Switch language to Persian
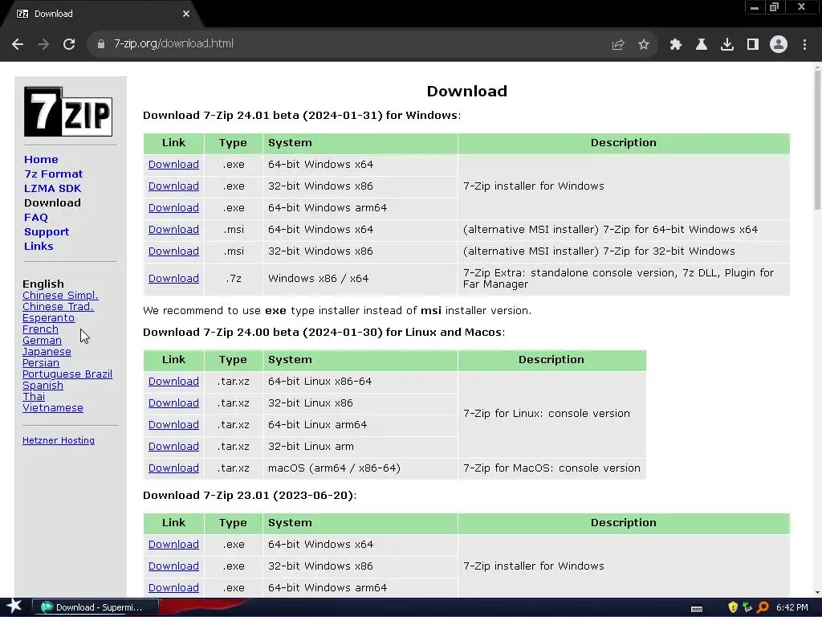The height and width of the screenshot is (617, 822). click(x=41, y=363)
